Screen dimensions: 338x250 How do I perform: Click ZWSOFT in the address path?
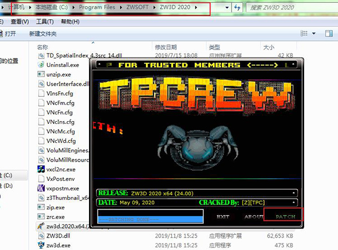137,7
